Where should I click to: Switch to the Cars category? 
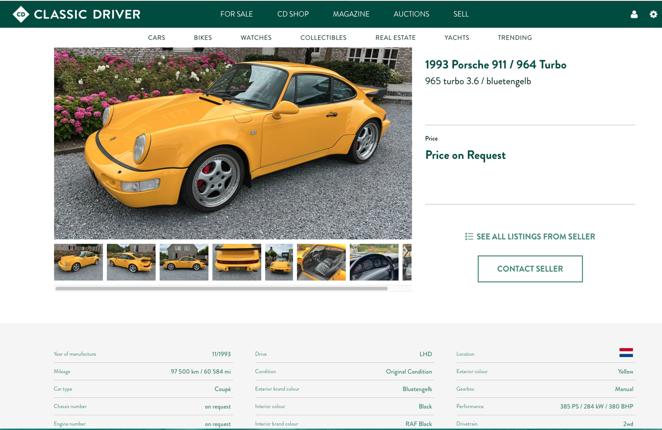(x=156, y=38)
